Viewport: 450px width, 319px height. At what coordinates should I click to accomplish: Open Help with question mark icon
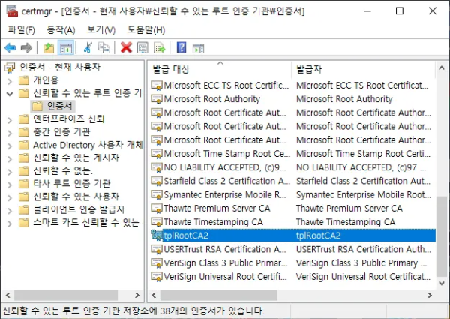click(x=181, y=48)
